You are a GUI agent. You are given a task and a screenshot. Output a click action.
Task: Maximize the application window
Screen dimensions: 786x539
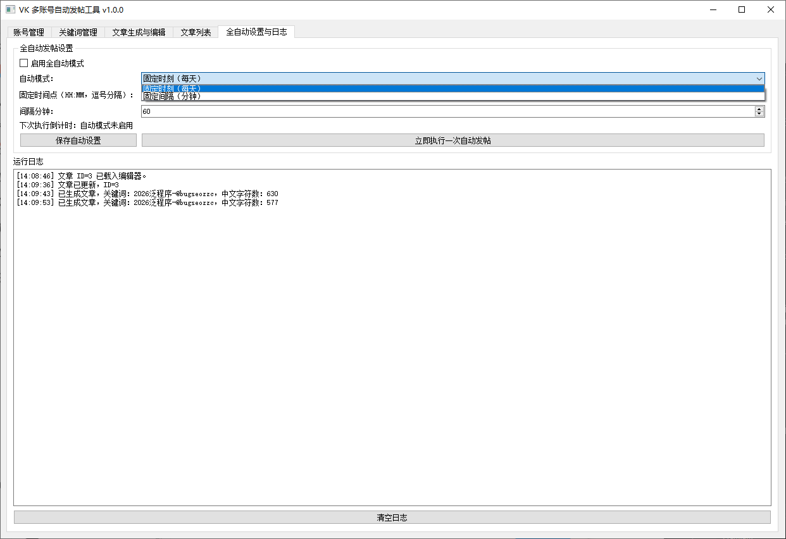click(742, 9)
